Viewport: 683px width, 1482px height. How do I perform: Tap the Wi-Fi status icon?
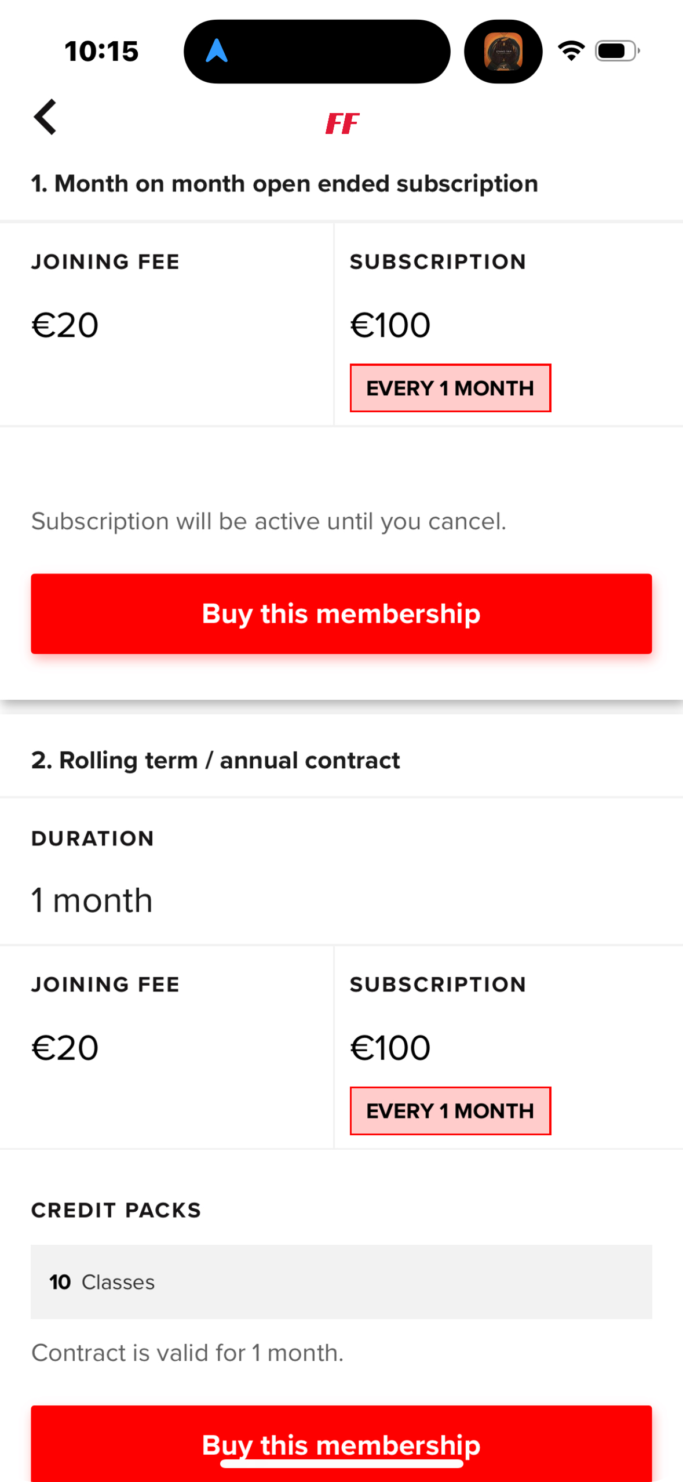tap(571, 51)
